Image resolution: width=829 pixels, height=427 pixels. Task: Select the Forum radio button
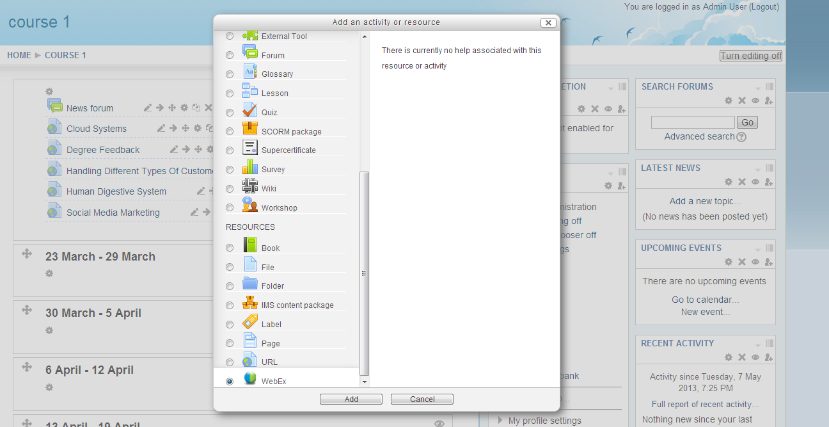[230, 56]
